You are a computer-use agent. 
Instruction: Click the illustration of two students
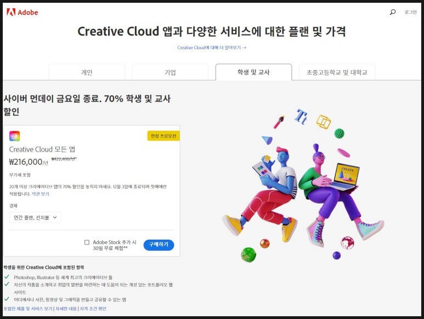pyautogui.click(x=303, y=186)
